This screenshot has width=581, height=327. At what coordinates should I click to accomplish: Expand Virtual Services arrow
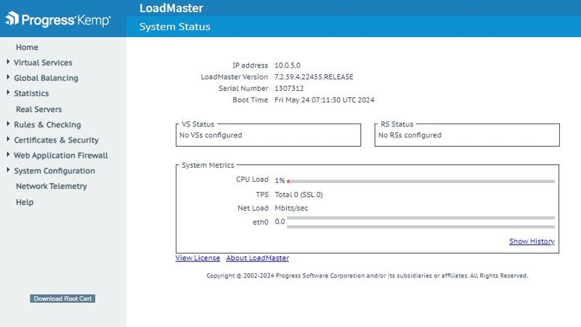pos(8,62)
